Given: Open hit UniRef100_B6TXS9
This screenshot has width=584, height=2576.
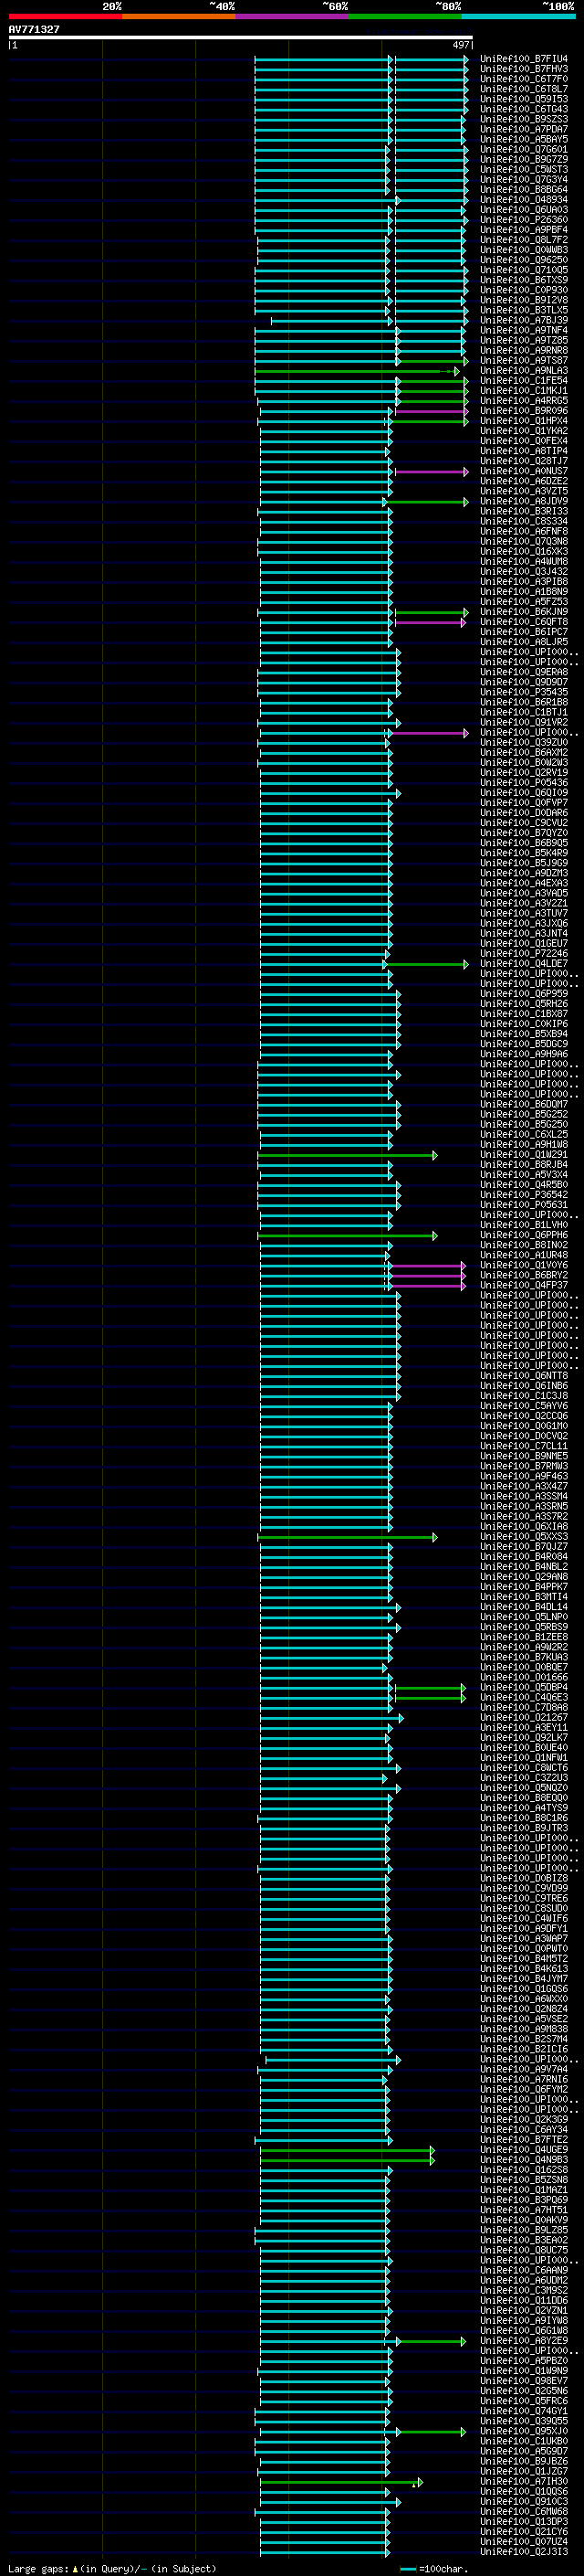Looking at the screenshot, I should coord(524,280).
